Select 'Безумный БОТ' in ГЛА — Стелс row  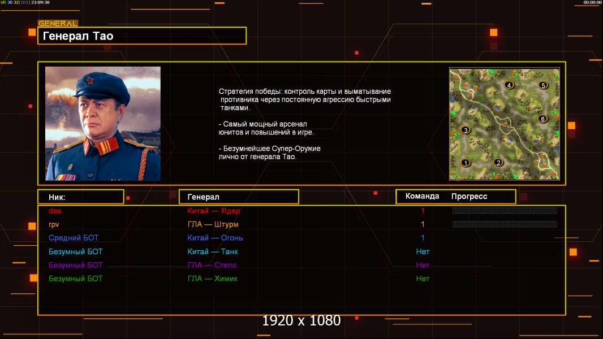click(76, 266)
